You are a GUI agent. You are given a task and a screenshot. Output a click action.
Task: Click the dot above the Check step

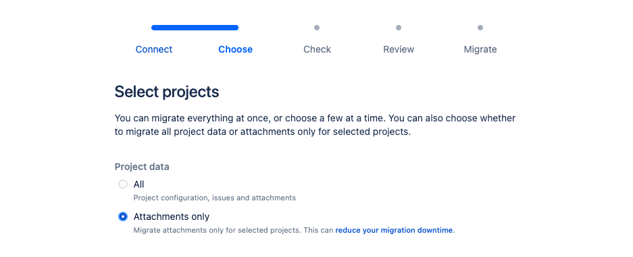pyautogui.click(x=317, y=28)
